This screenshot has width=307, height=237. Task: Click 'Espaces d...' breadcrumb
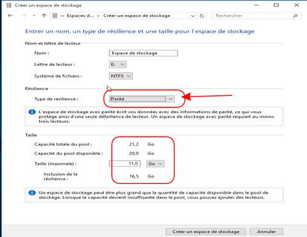[x=80, y=16]
